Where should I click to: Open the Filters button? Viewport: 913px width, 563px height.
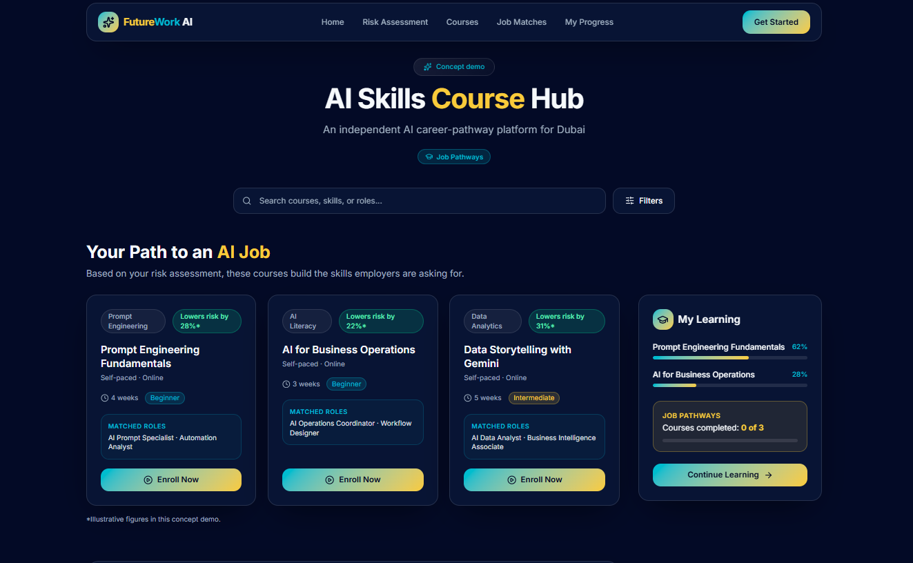pyautogui.click(x=644, y=201)
